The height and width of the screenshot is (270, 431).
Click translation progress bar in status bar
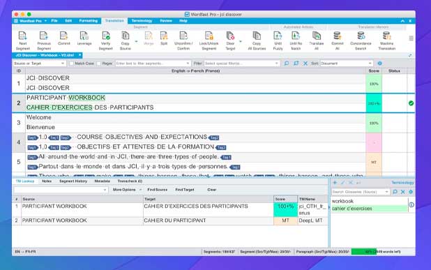[x=376, y=252]
